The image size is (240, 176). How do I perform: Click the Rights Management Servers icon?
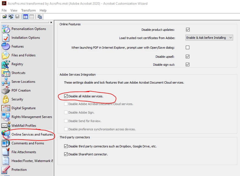coord(6,117)
